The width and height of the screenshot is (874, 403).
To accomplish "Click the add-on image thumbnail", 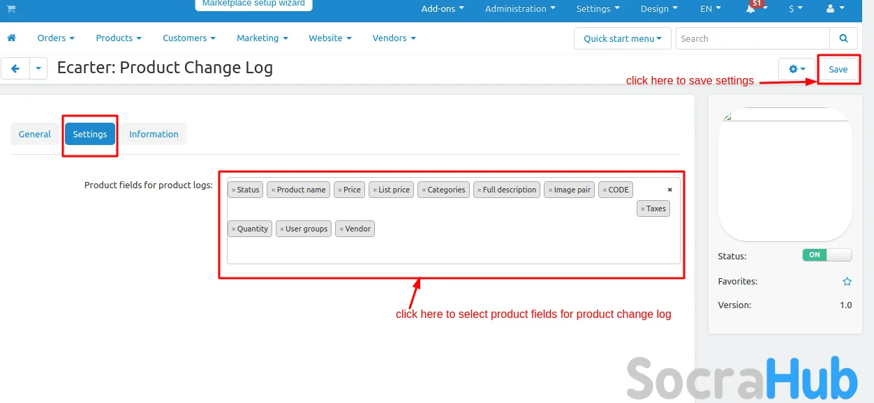I will click(785, 174).
